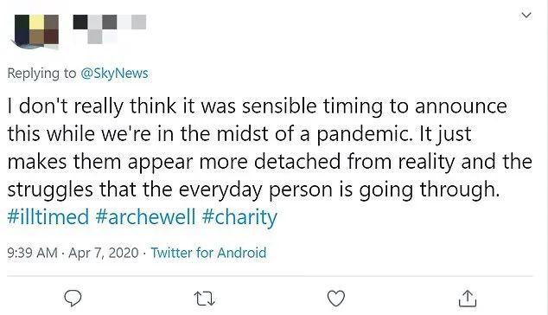Click the 9:39 AM timestamp

(32, 253)
